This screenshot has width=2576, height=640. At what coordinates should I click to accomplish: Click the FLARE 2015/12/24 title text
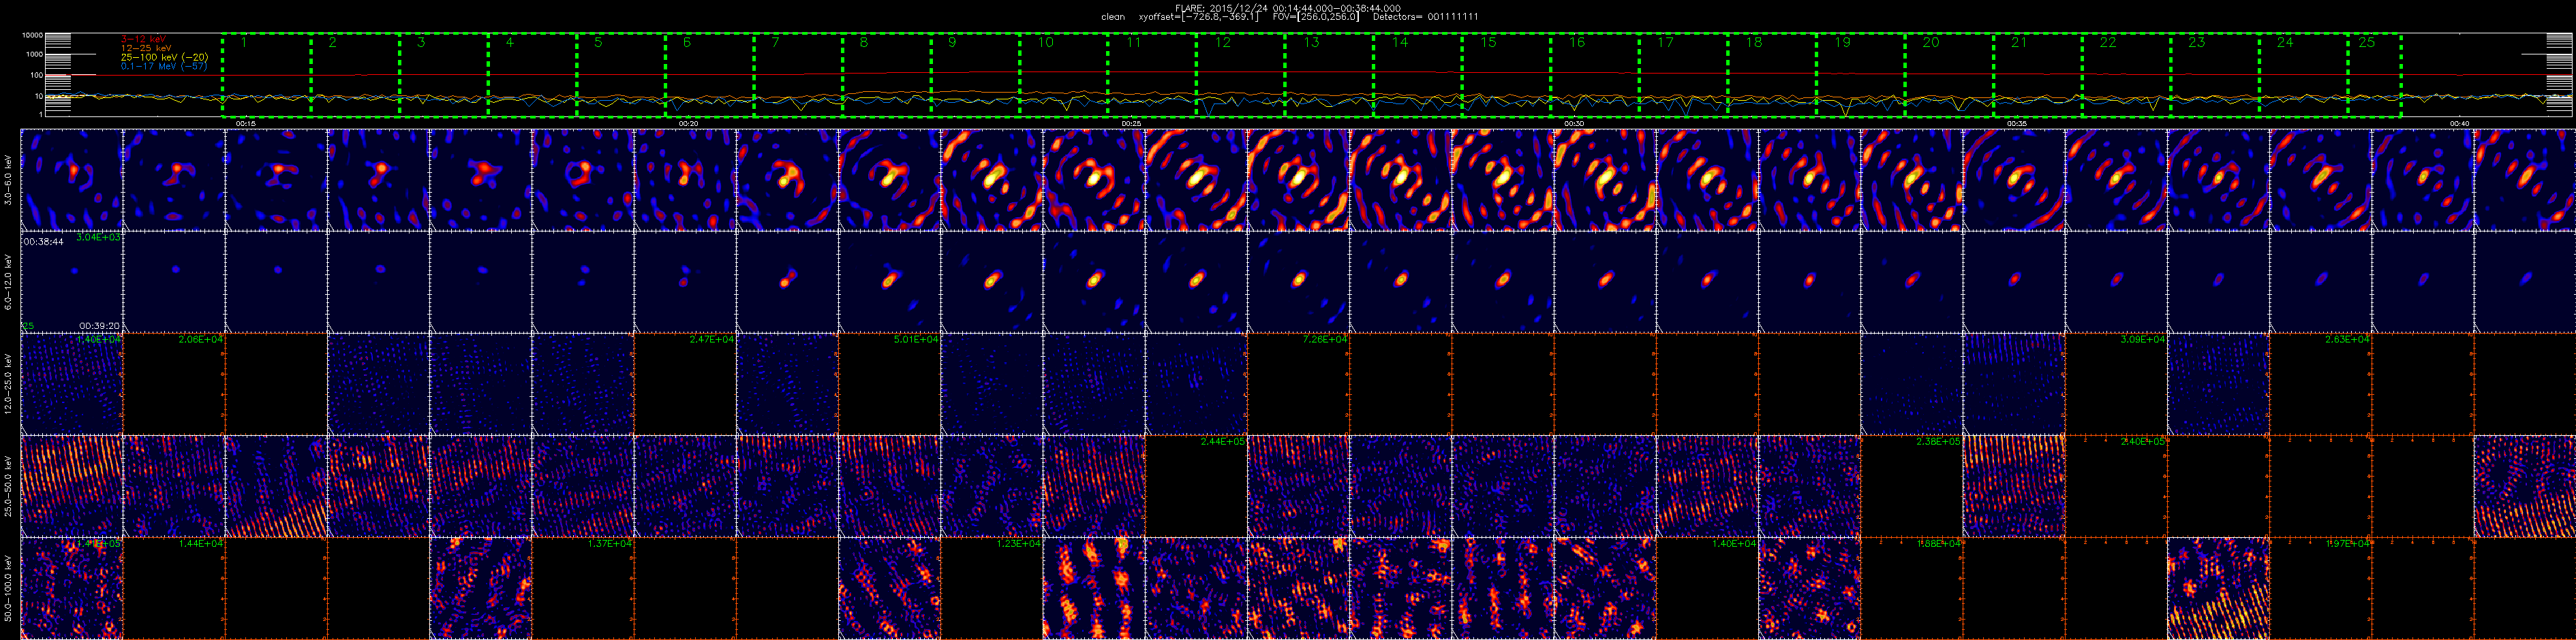(1288, 8)
